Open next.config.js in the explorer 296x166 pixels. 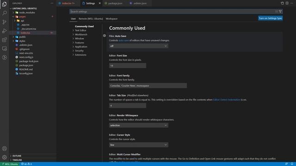coord(26,57)
